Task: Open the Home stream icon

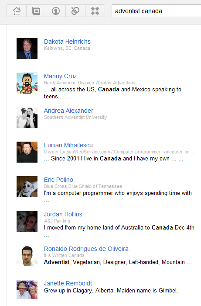Action: 17,11
